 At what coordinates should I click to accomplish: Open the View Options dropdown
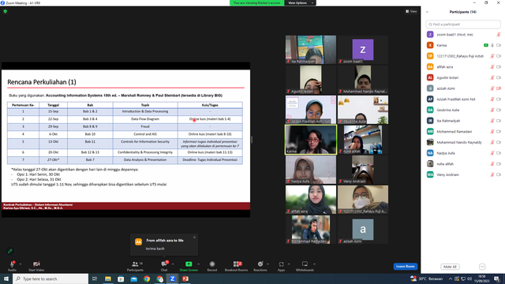click(300, 3)
